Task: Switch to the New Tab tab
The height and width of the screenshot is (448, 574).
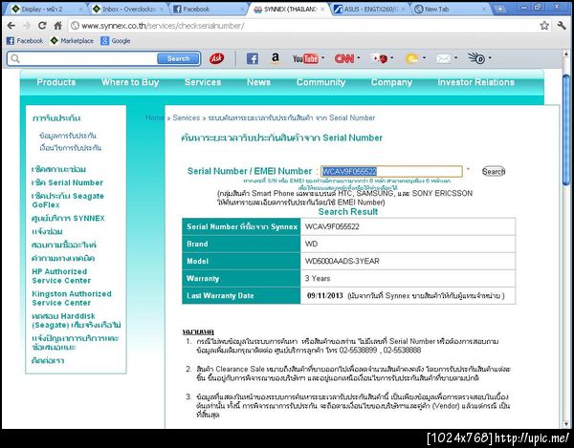Action: tap(451, 10)
